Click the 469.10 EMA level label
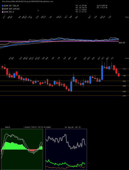The height and width of the screenshot is (170, 129). pos(122,43)
